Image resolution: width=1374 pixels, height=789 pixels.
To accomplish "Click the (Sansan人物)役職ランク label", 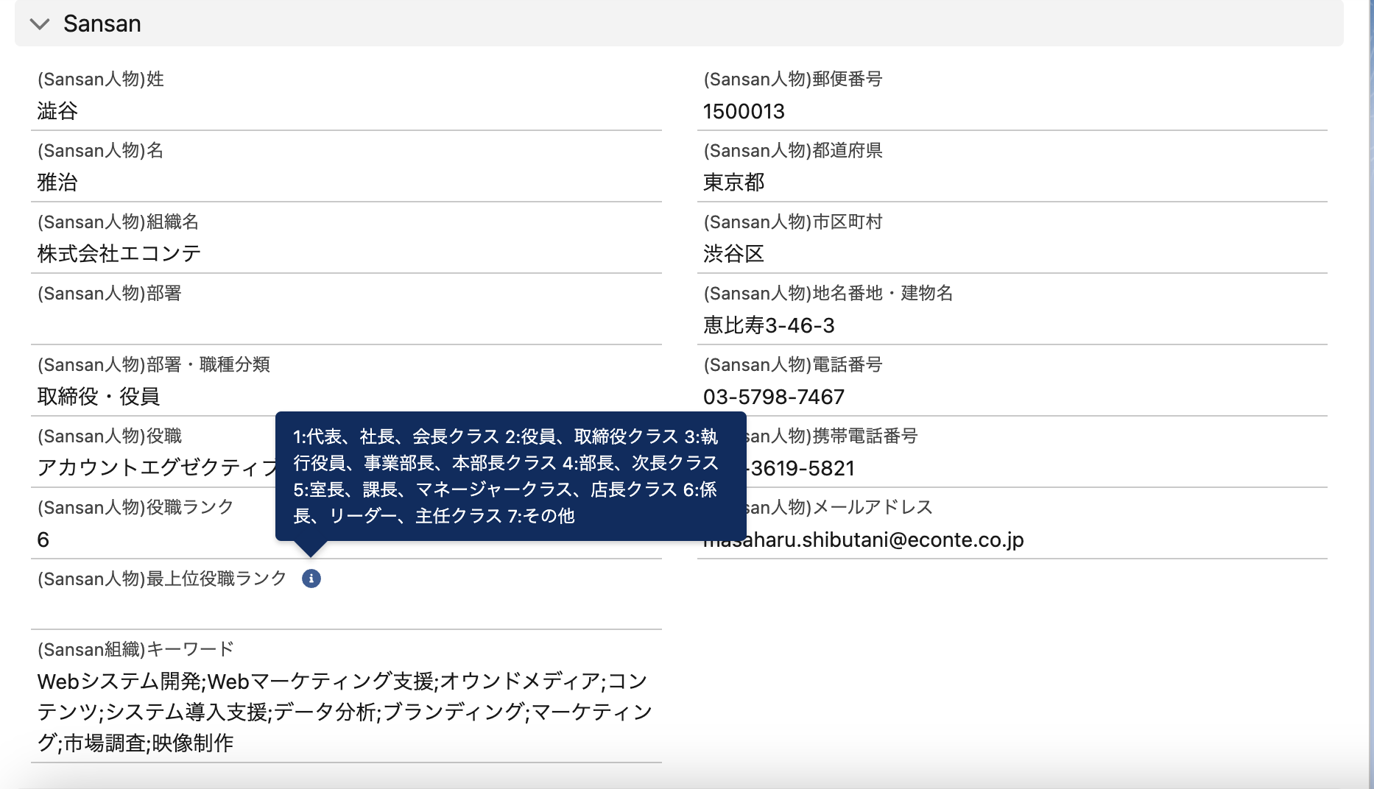I will tap(135, 507).
